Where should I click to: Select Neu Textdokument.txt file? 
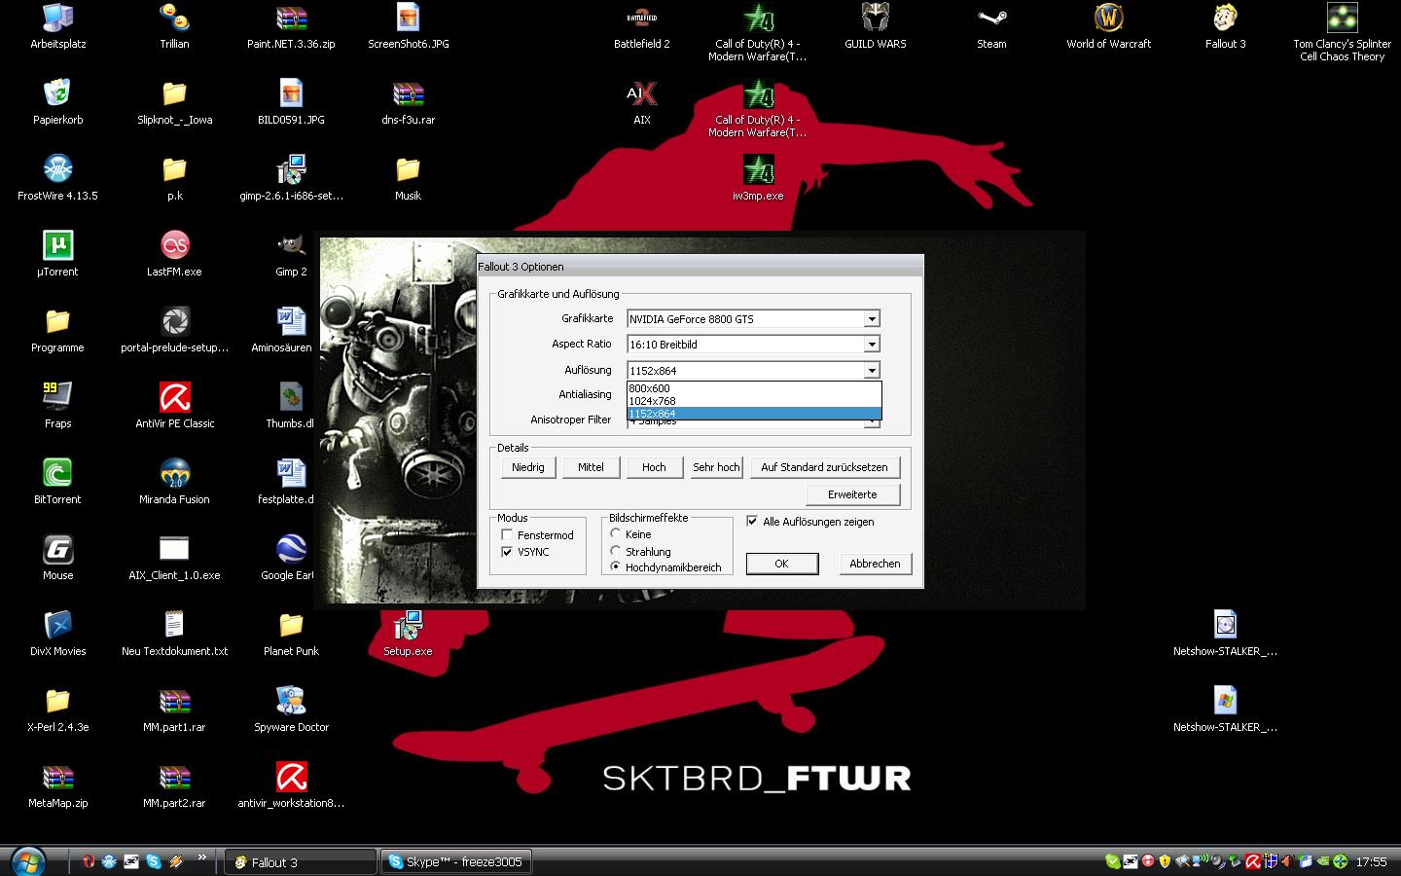pos(174,634)
